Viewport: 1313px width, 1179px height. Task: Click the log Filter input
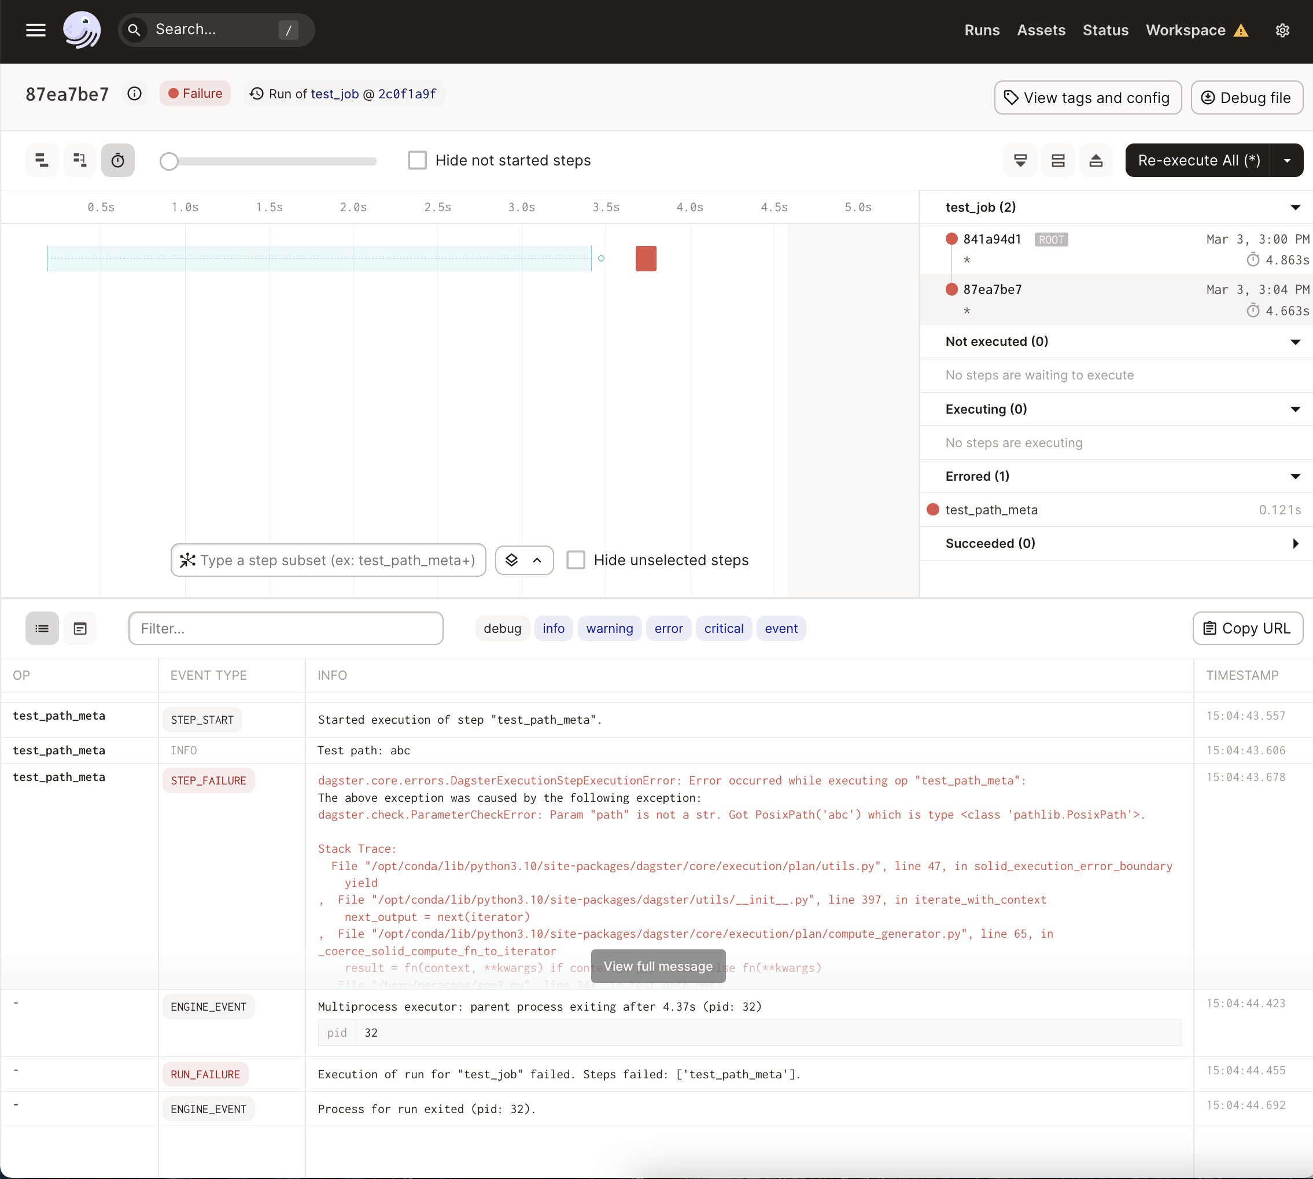point(286,628)
